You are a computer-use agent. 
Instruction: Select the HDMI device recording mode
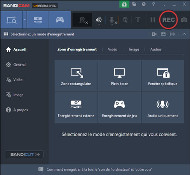click(x=38, y=20)
